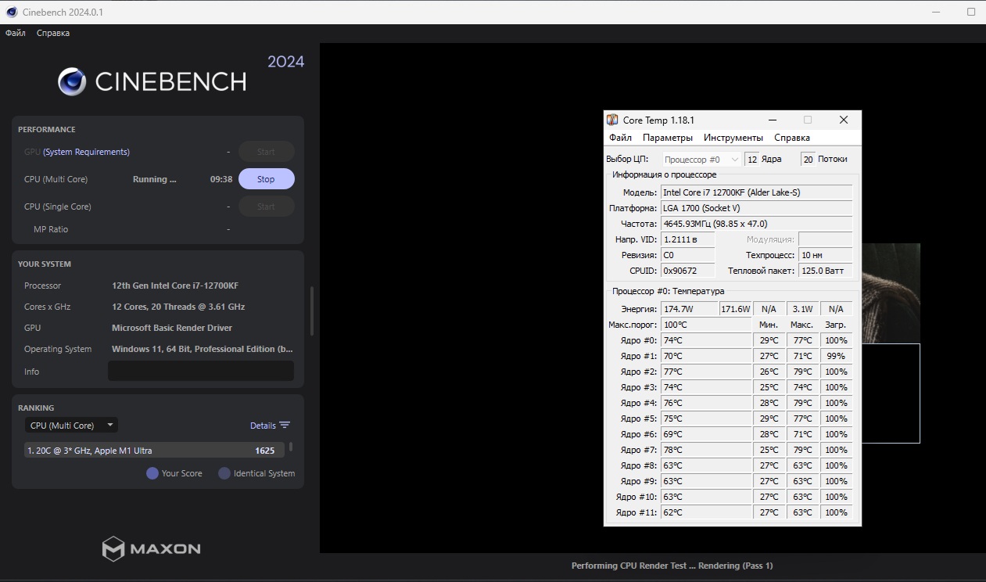986x582 pixels.
Task: Open the System Requirements link for GPU
Action: (x=86, y=152)
